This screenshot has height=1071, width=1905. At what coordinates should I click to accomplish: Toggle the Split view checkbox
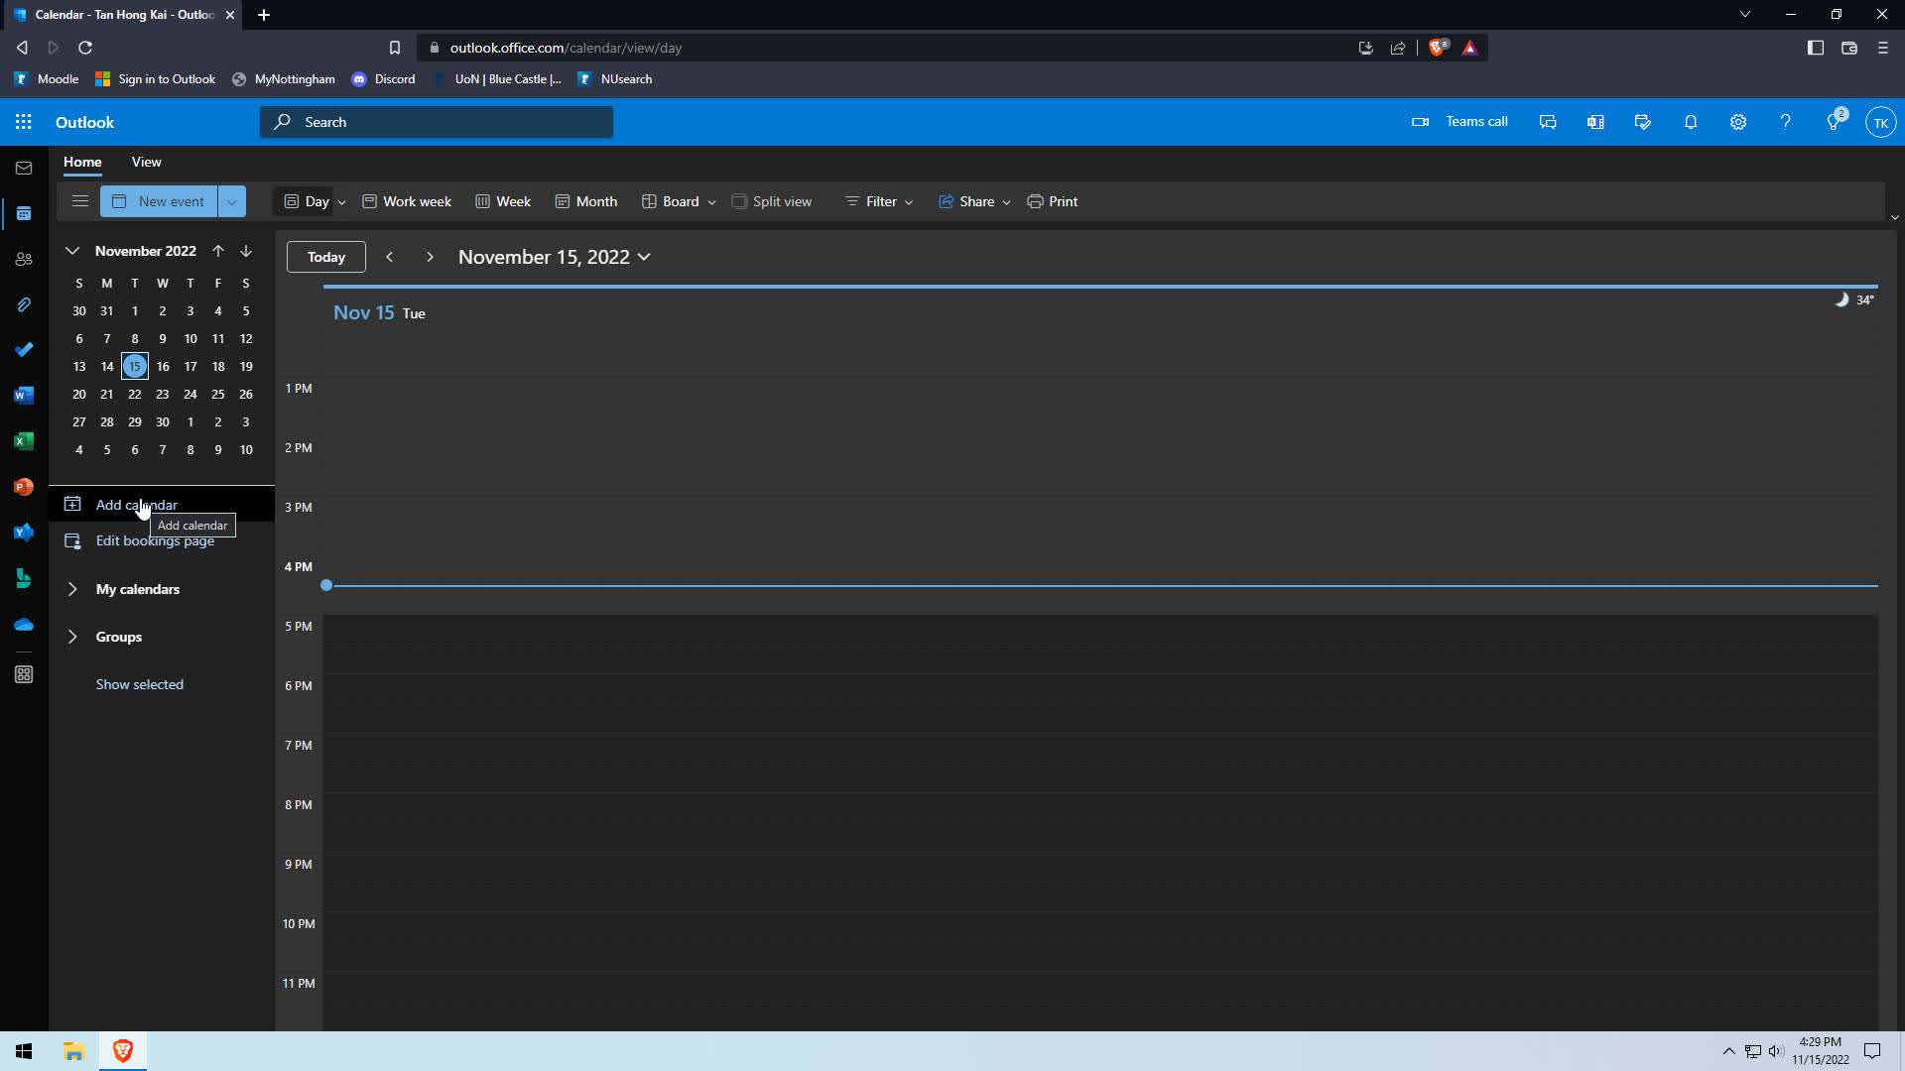click(739, 201)
